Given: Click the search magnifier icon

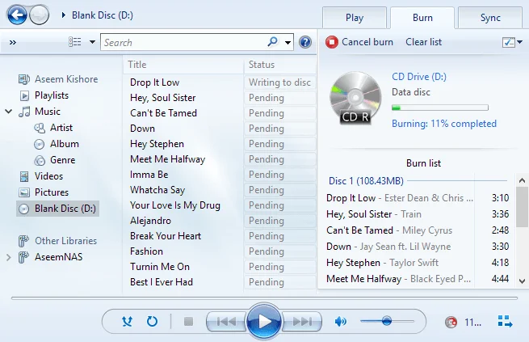Looking at the screenshot, I should point(273,42).
